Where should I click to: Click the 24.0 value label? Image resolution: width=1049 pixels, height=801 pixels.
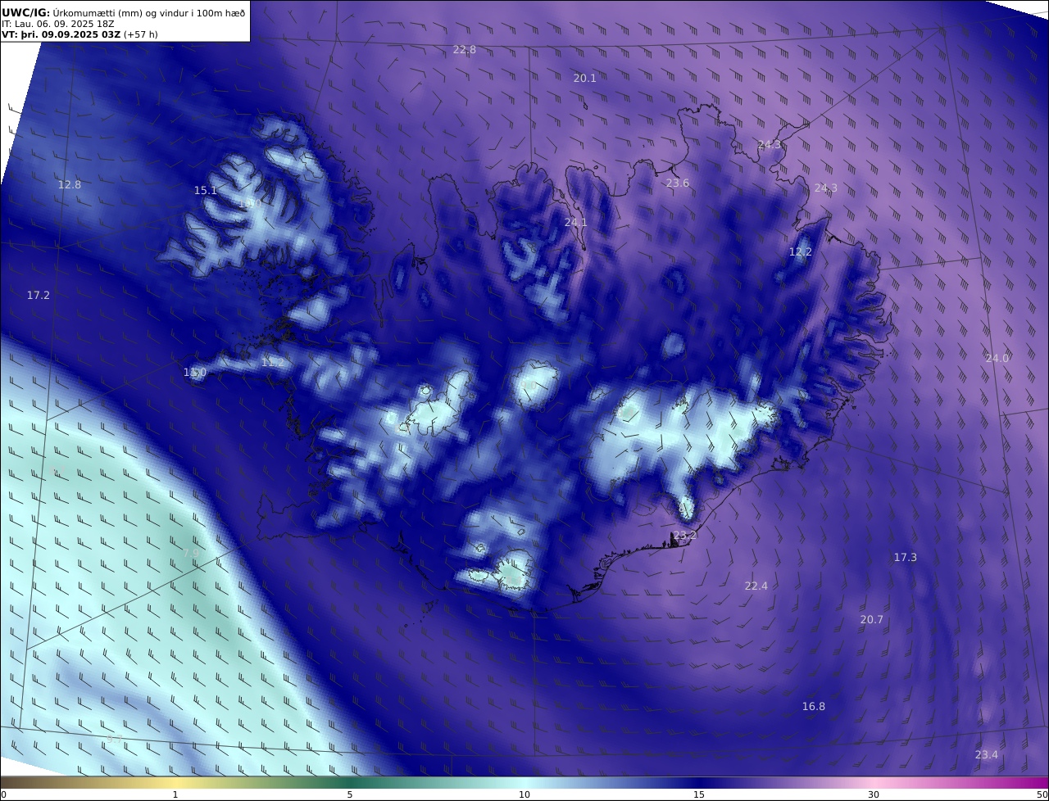(x=997, y=359)
